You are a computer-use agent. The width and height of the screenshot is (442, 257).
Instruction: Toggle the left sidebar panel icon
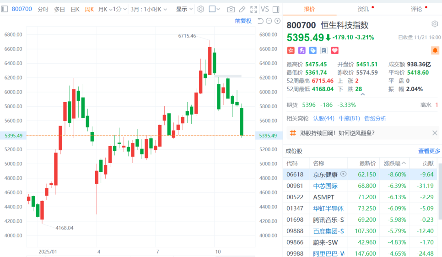[5, 9]
